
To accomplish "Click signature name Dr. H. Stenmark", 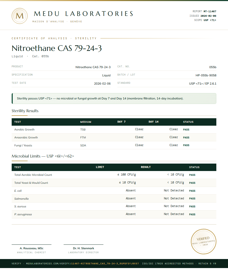I will coord(84,248).
